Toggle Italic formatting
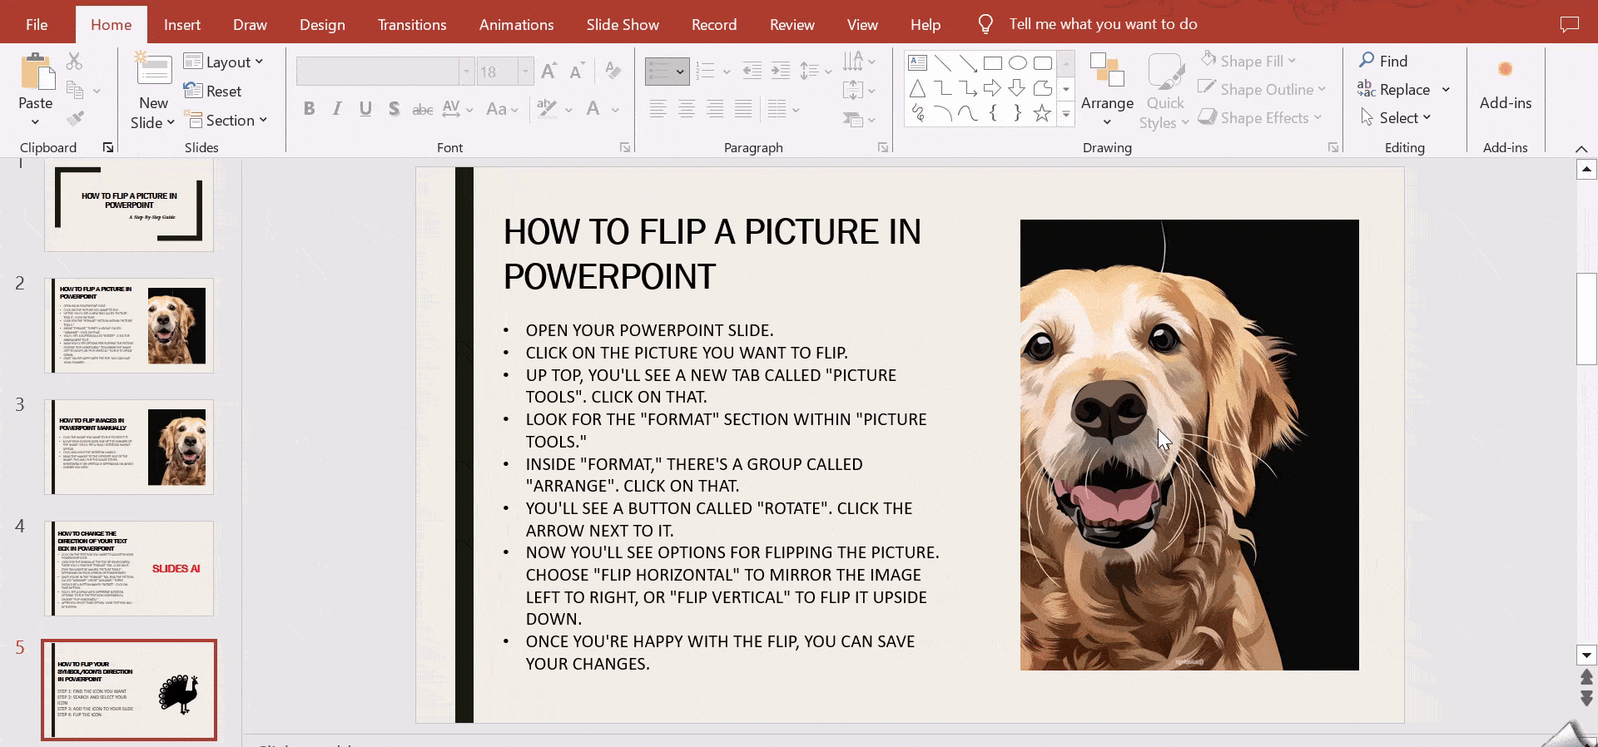Viewport: 1598px width, 747px height. (337, 109)
